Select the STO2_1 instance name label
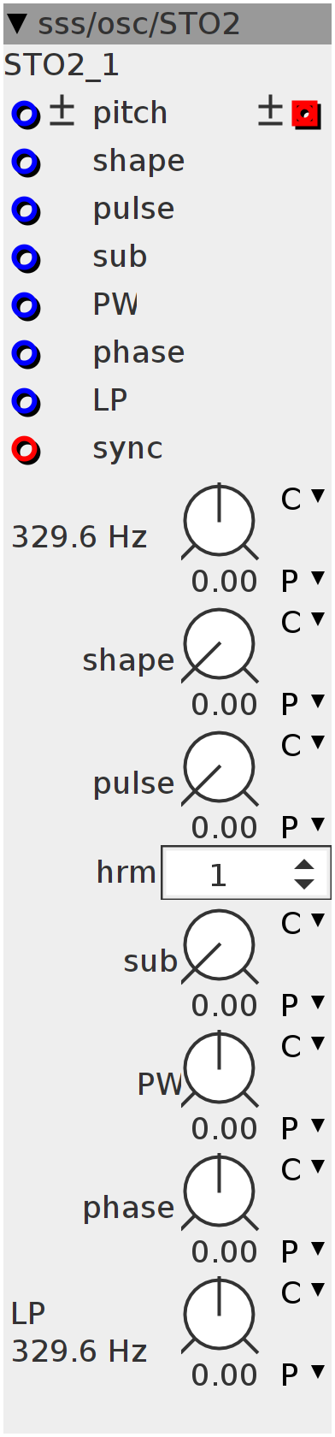This screenshot has width=335, height=1437. tap(62, 66)
